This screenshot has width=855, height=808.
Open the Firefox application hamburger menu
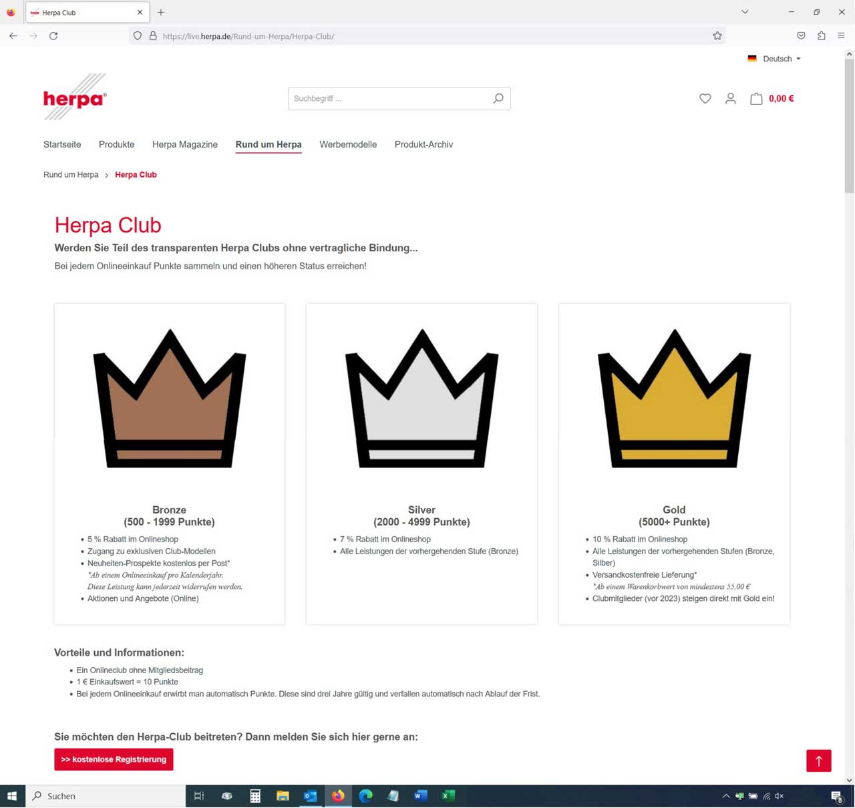841,36
